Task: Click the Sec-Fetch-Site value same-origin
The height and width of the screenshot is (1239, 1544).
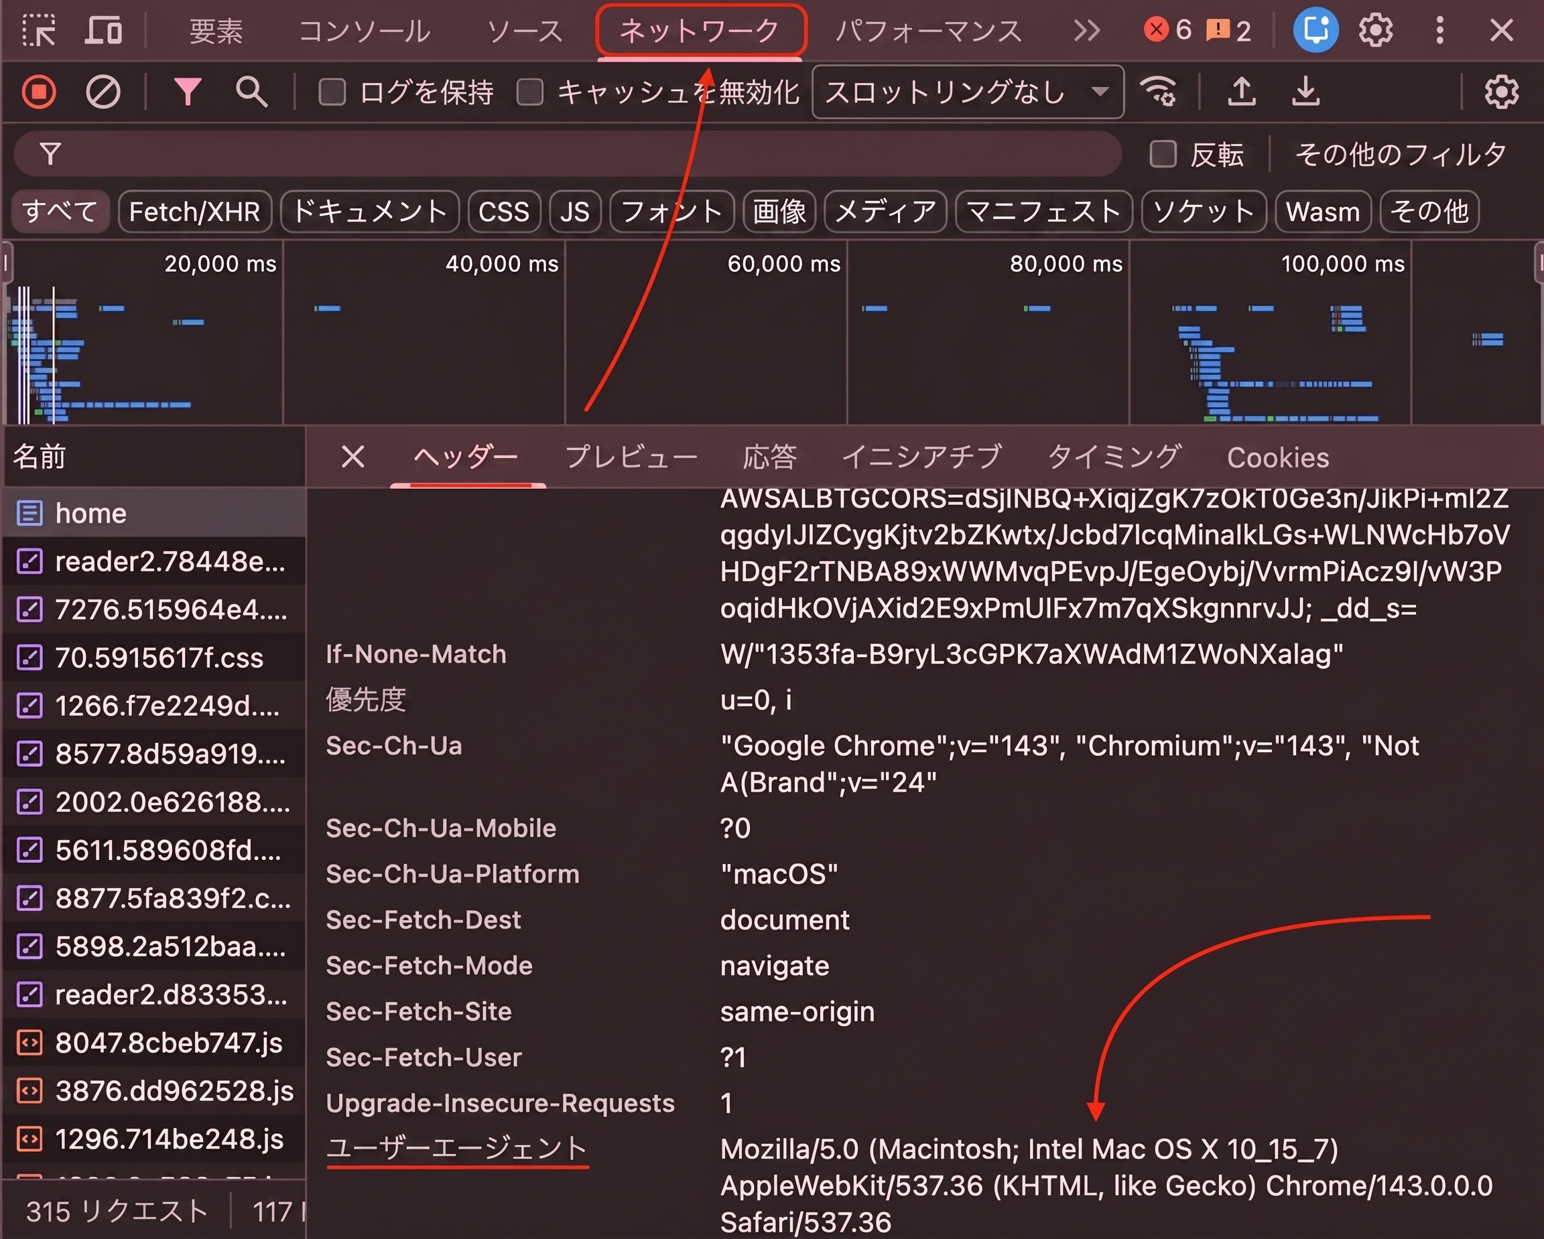Action: pyautogui.click(x=797, y=1011)
